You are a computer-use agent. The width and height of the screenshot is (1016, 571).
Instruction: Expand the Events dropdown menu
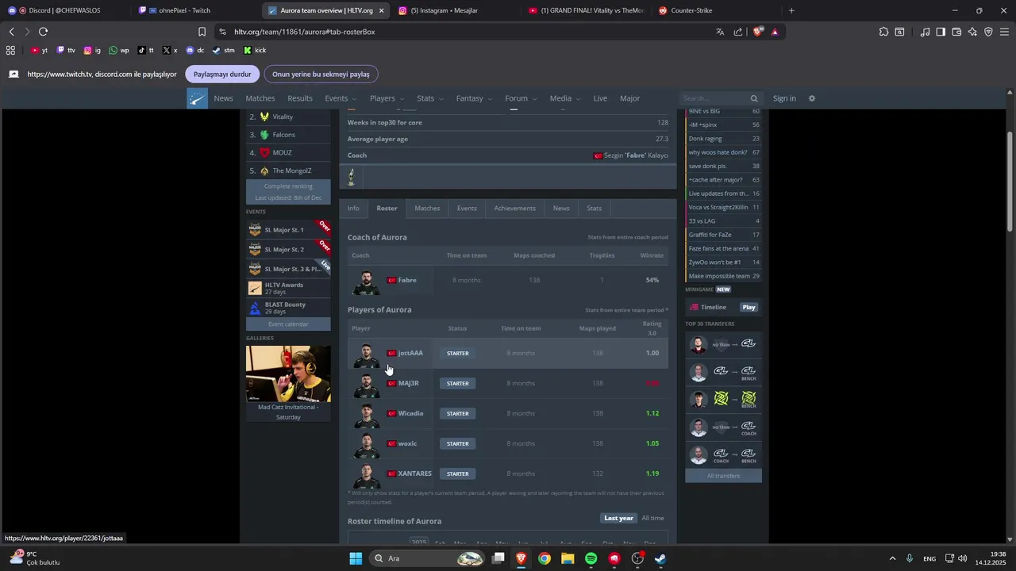pyautogui.click(x=341, y=98)
